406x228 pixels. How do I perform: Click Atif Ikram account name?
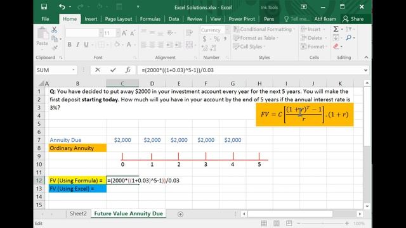[325, 19]
